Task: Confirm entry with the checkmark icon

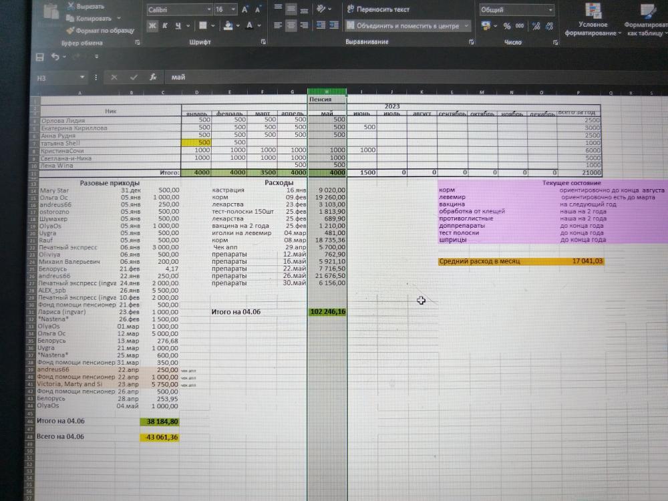Action: click(x=134, y=77)
